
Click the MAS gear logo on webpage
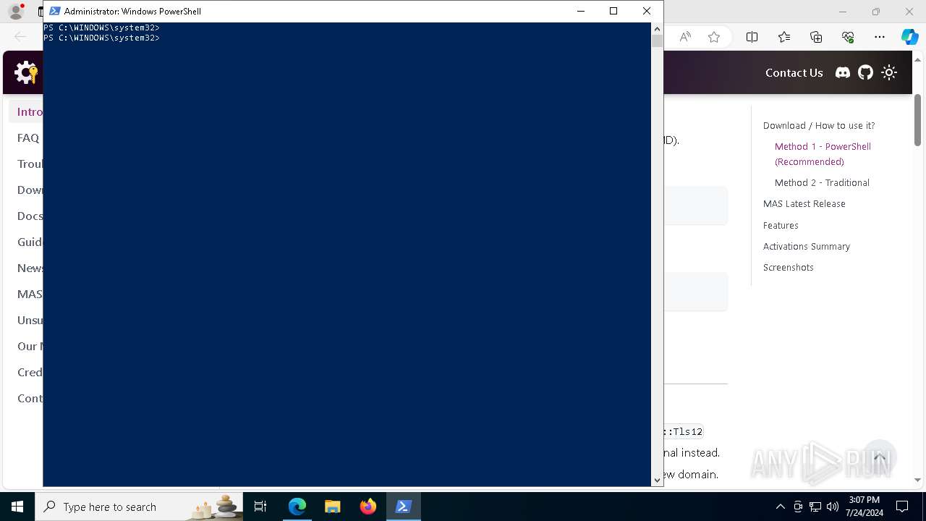[x=26, y=72]
